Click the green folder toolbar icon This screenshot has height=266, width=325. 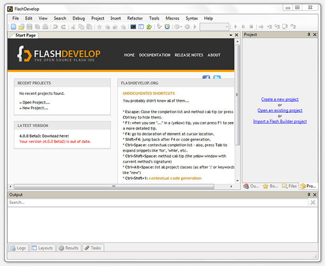click(x=149, y=27)
